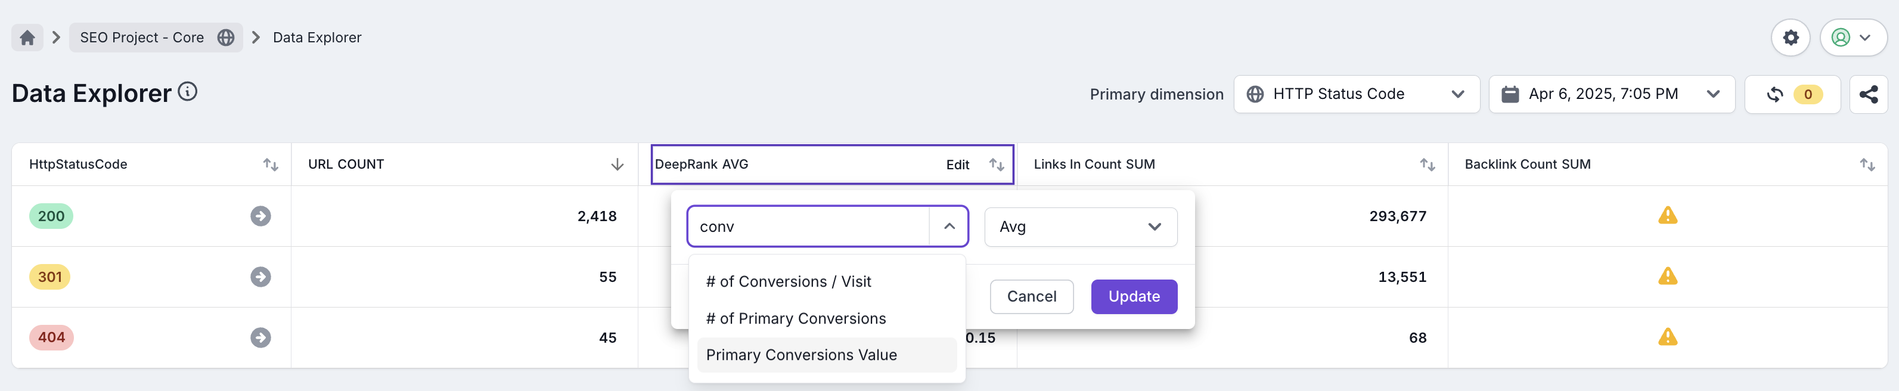Image resolution: width=1899 pixels, height=391 pixels.
Task: Click the Links In Count SUM header text
Action: (1094, 165)
